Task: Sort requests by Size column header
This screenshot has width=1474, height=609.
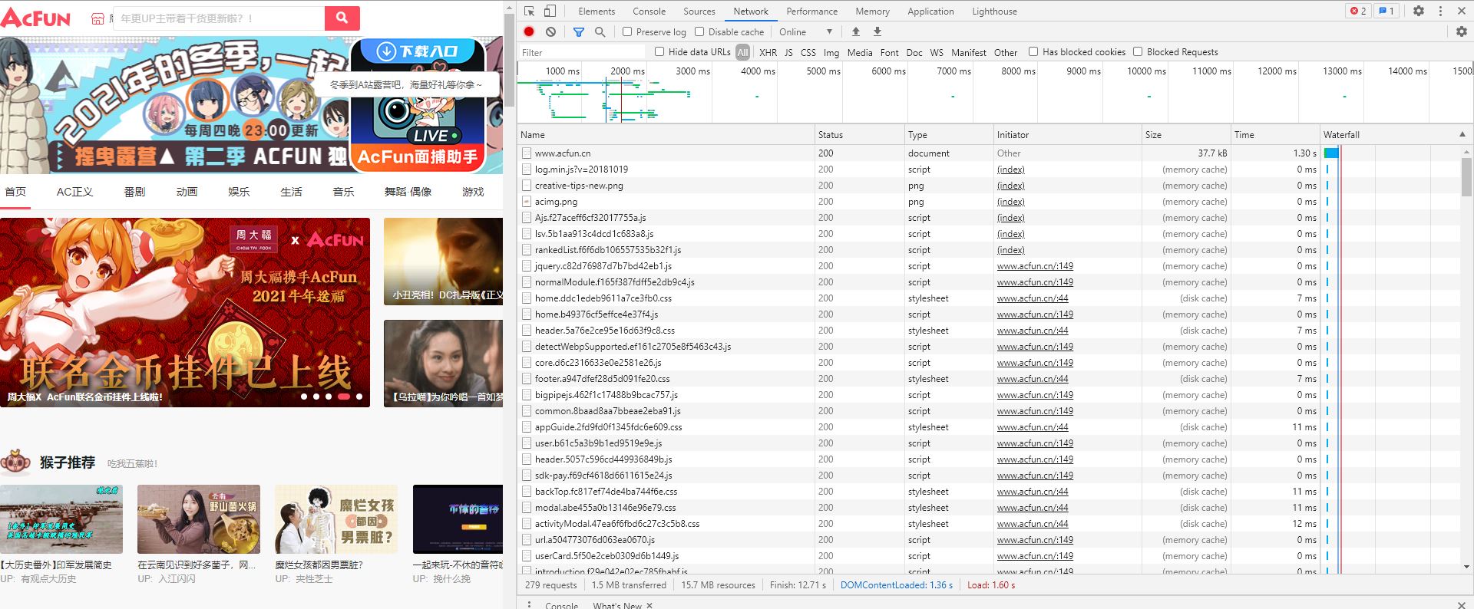Action: coord(1186,134)
